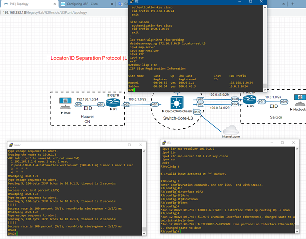This screenshot has height=239, width=306.
Task: Click the ITR/ETR label above R1
Action: (x=113, y=95)
